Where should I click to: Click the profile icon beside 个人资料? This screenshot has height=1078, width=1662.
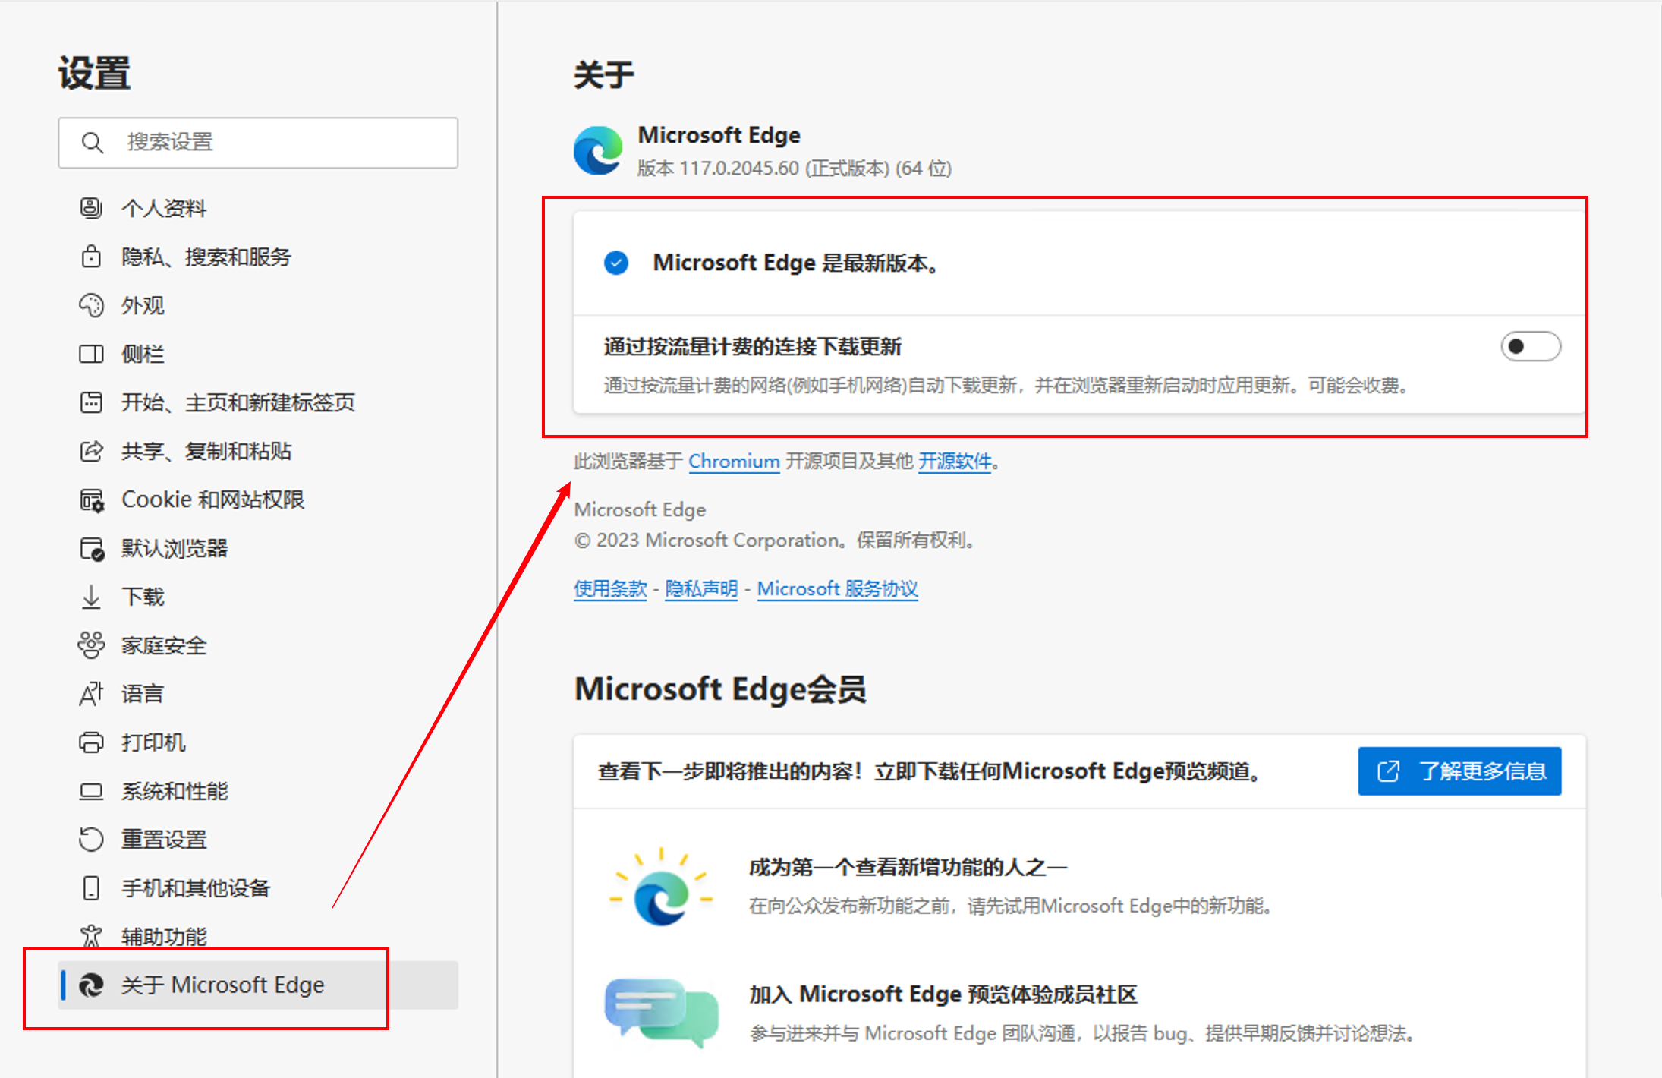tap(91, 208)
